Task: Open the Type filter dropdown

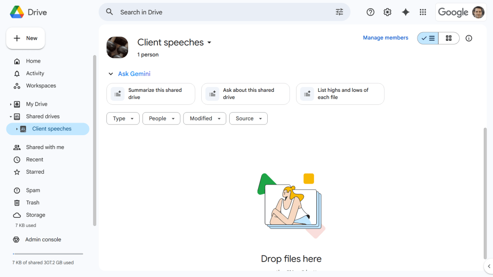Action: [123, 118]
